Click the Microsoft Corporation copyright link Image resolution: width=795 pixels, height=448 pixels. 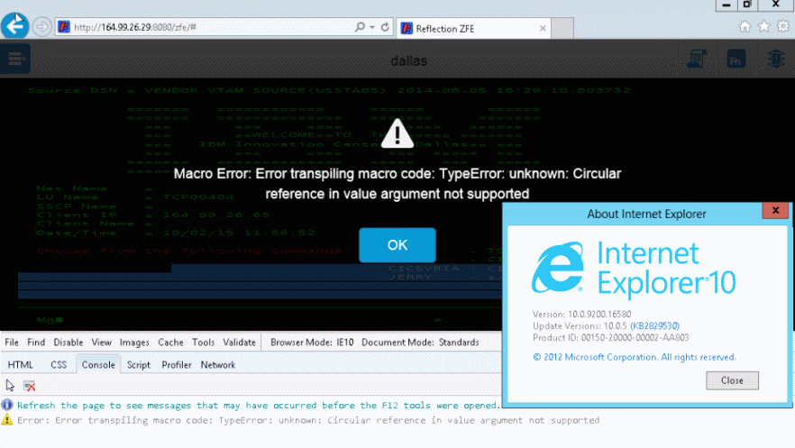click(635, 357)
